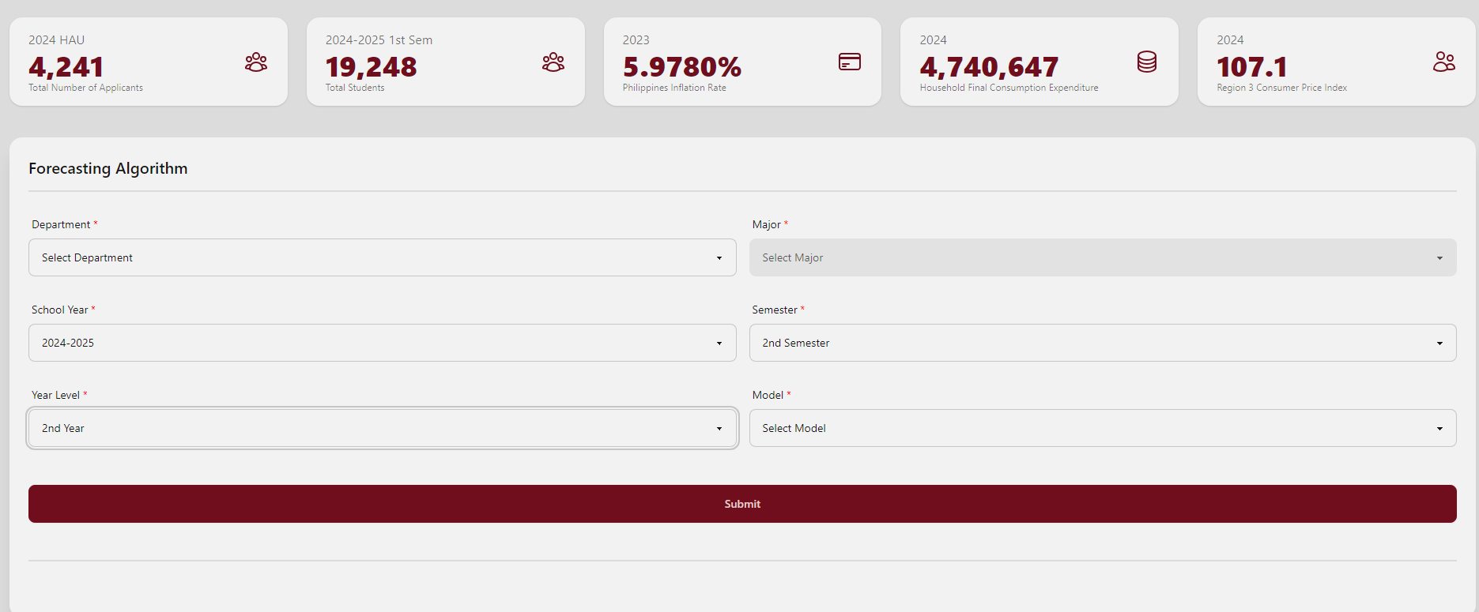Click the Model field label

tap(768, 395)
